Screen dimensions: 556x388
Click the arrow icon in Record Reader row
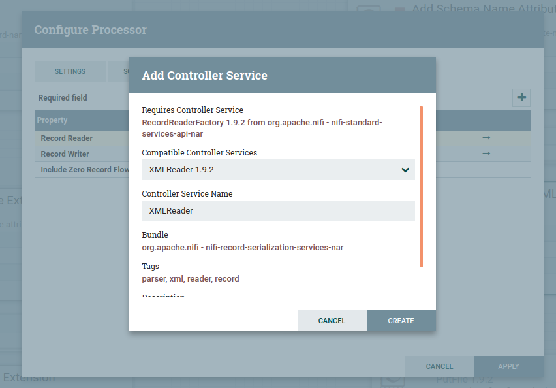[x=486, y=138]
